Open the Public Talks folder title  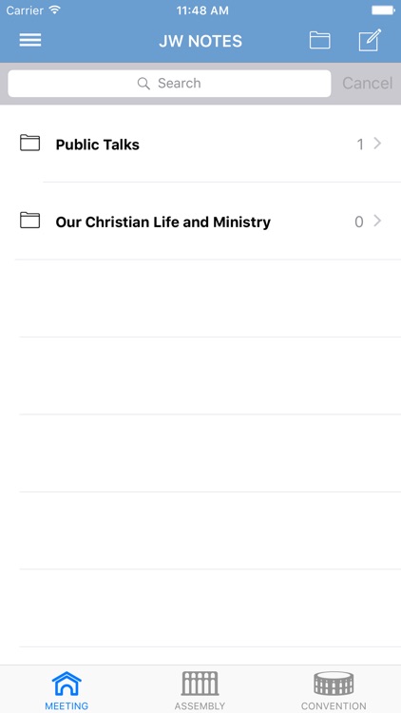click(x=97, y=145)
